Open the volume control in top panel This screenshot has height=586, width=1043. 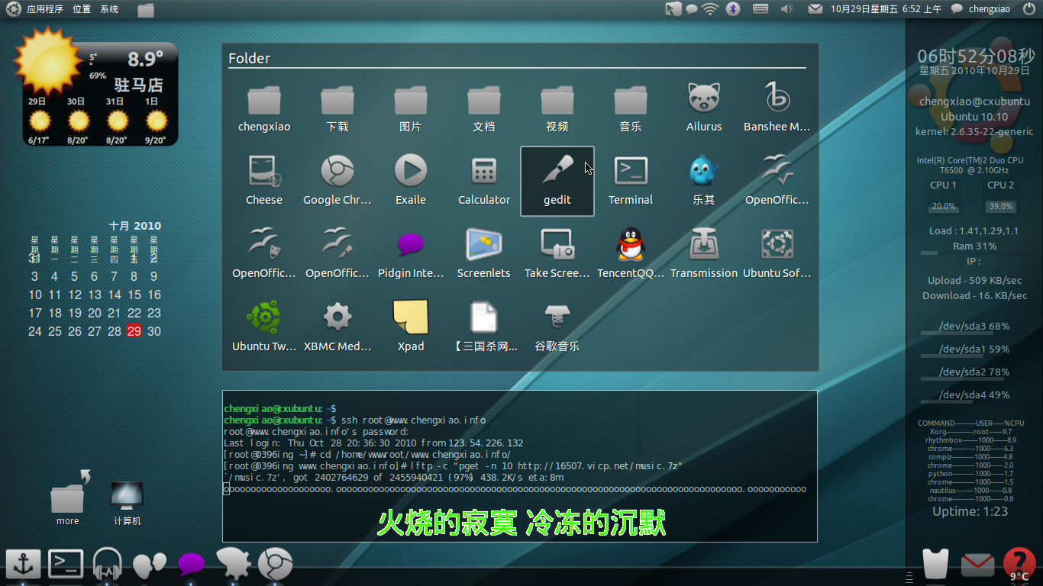[786, 9]
